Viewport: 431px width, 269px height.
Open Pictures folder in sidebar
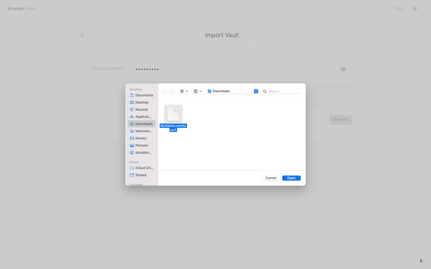[x=142, y=146]
